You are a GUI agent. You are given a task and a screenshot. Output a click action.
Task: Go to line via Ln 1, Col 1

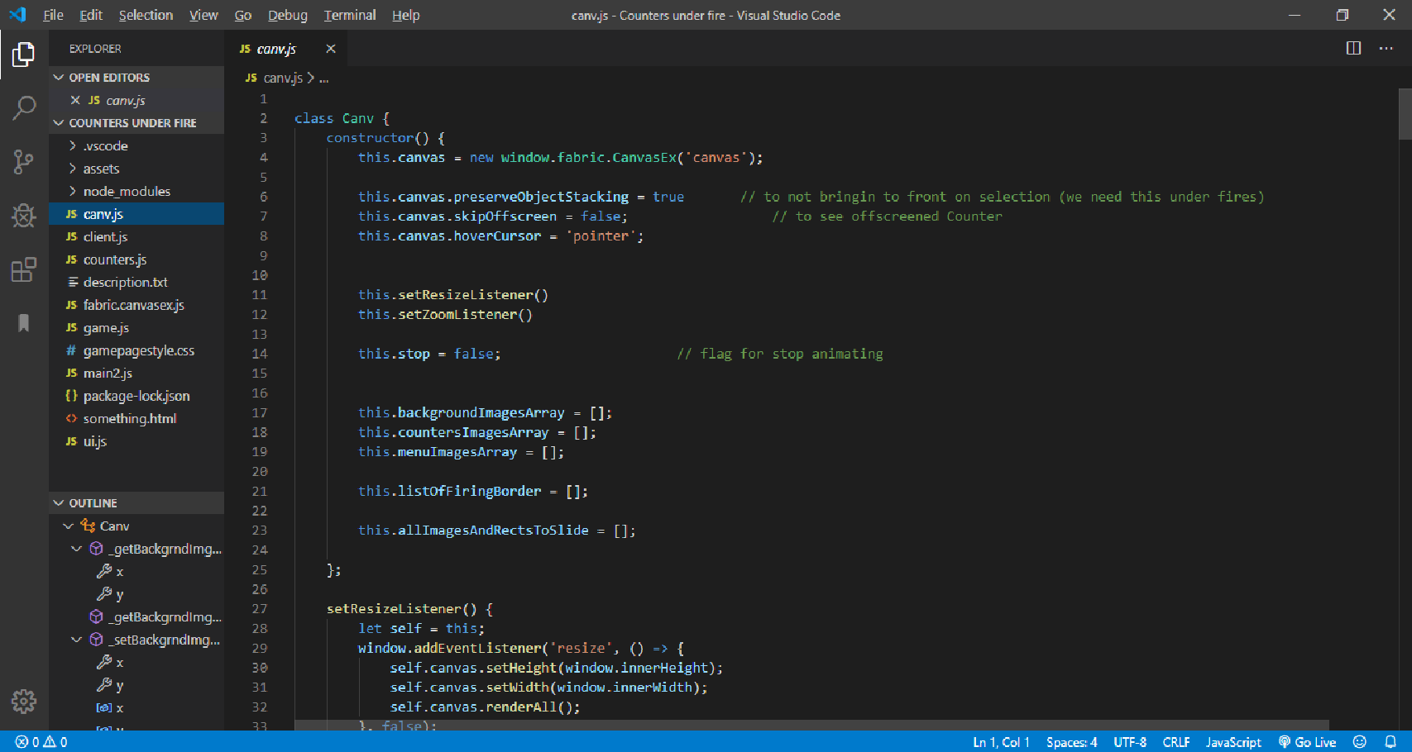pyautogui.click(x=1001, y=742)
